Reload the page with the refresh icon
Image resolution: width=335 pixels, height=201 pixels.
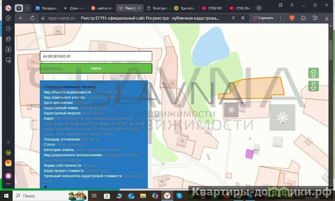coord(32,18)
